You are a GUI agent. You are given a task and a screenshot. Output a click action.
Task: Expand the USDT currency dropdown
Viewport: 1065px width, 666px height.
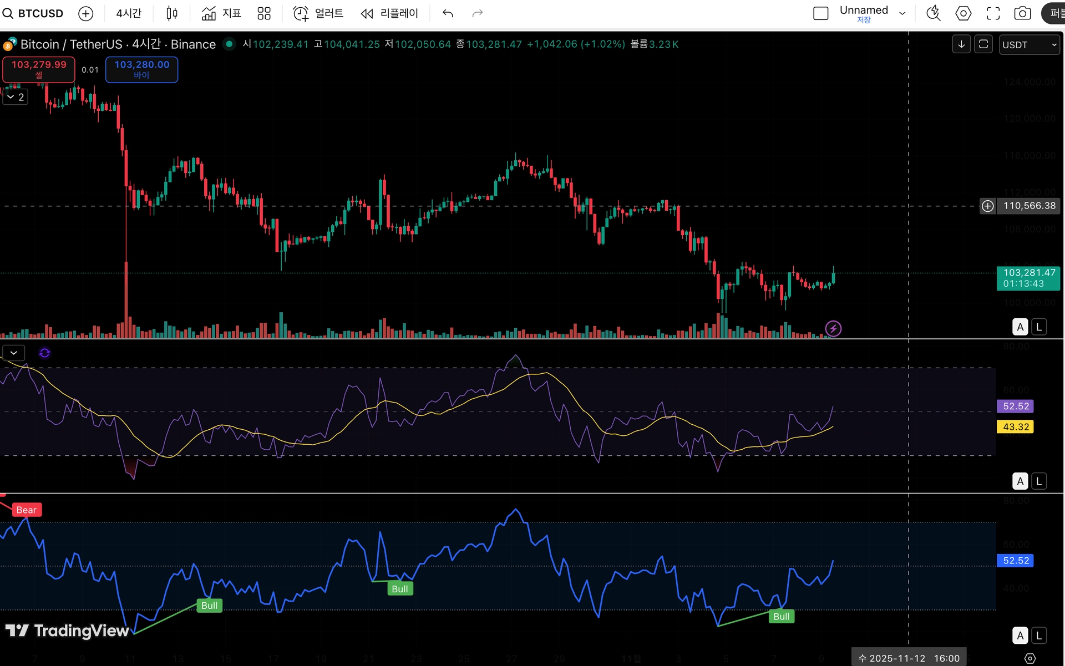tap(1029, 45)
